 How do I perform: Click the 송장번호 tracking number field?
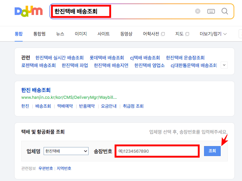point(157,151)
